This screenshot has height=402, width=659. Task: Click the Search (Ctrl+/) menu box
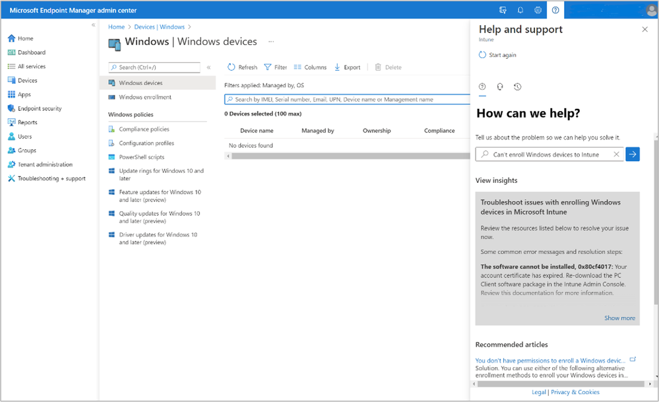[154, 67]
